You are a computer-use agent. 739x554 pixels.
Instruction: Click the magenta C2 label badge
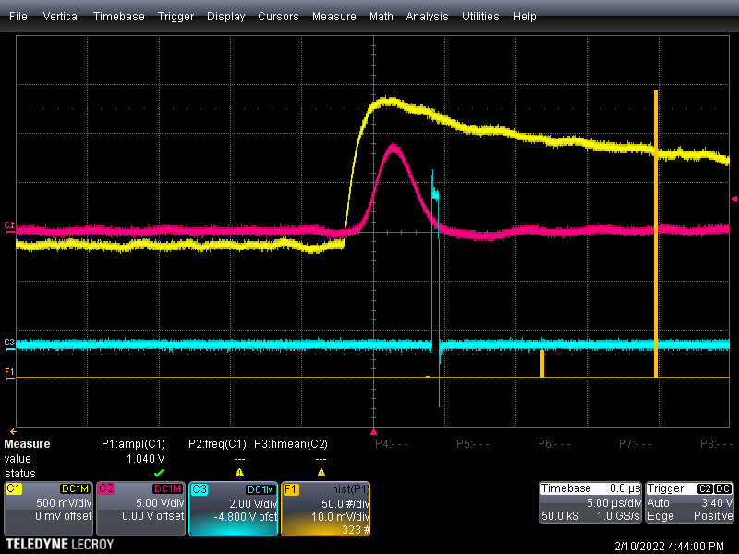click(x=105, y=488)
